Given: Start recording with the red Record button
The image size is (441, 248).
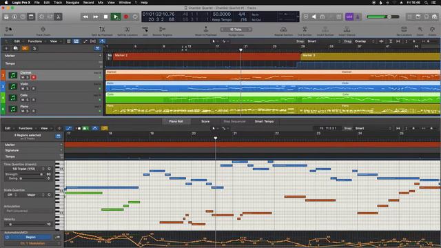Looking at the screenshot, I should [x=126, y=17].
